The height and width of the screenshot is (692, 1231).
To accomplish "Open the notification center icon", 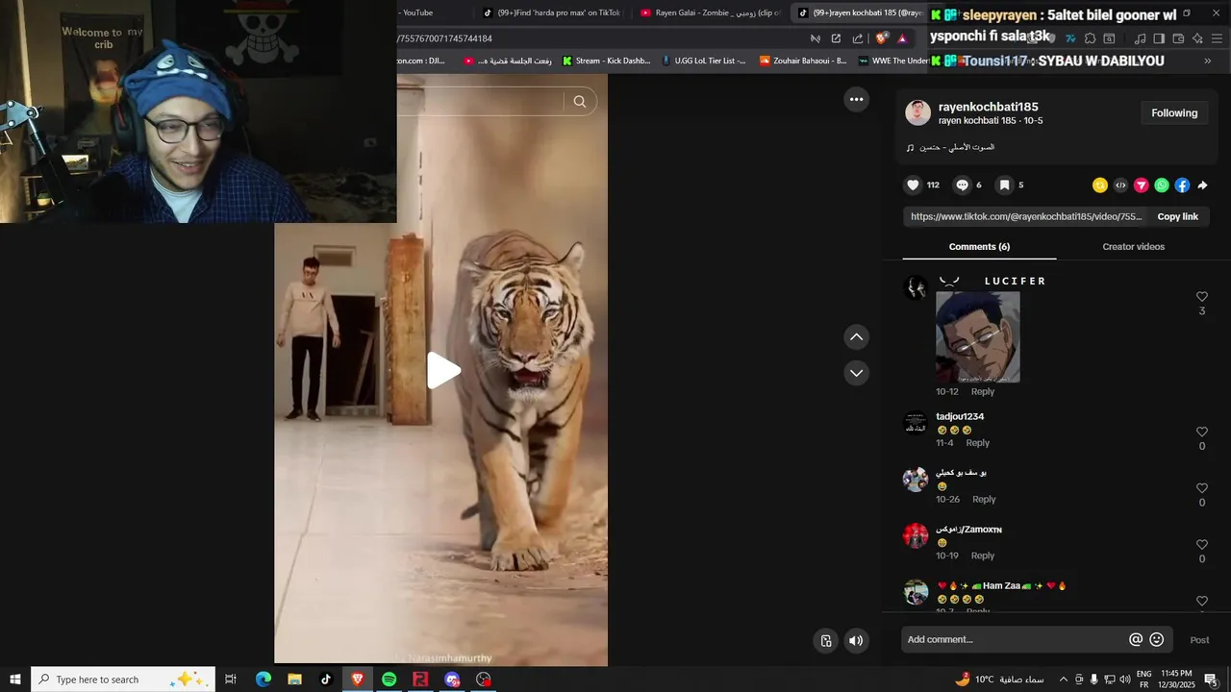I will point(1211,680).
